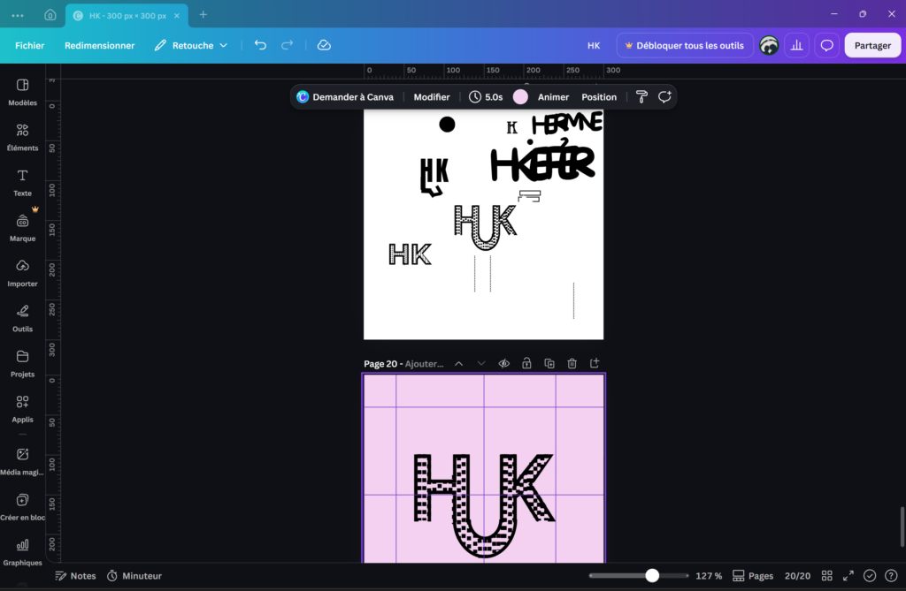Click the Modifier button
The width and height of the screenshot is (906, 591).
[432, 97]
